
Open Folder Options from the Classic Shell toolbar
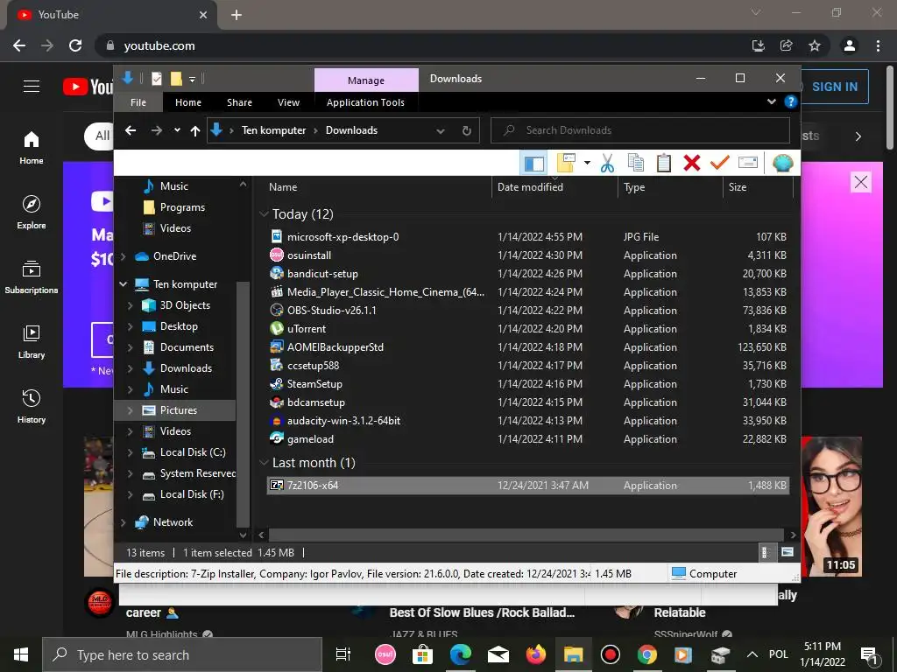click(566, 163)
